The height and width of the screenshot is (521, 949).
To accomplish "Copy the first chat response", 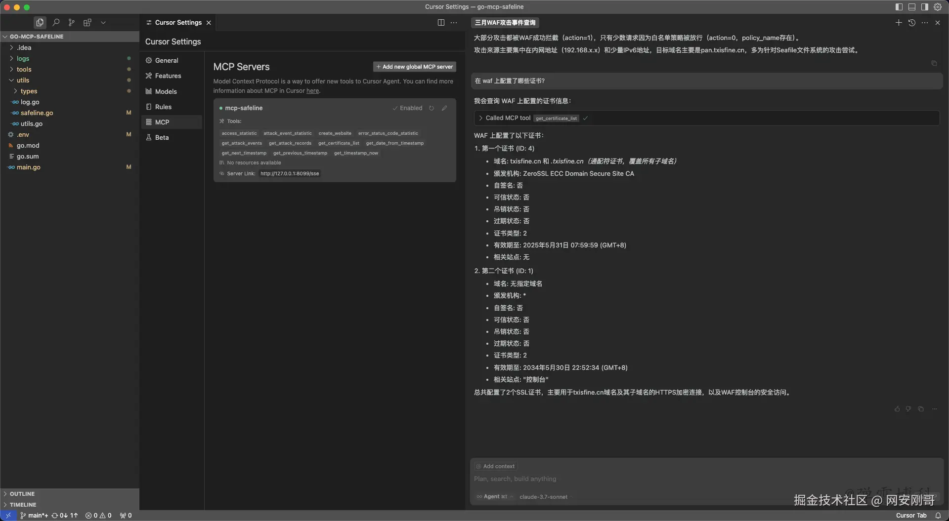I will pyautogui.click(x=934, y=63).
